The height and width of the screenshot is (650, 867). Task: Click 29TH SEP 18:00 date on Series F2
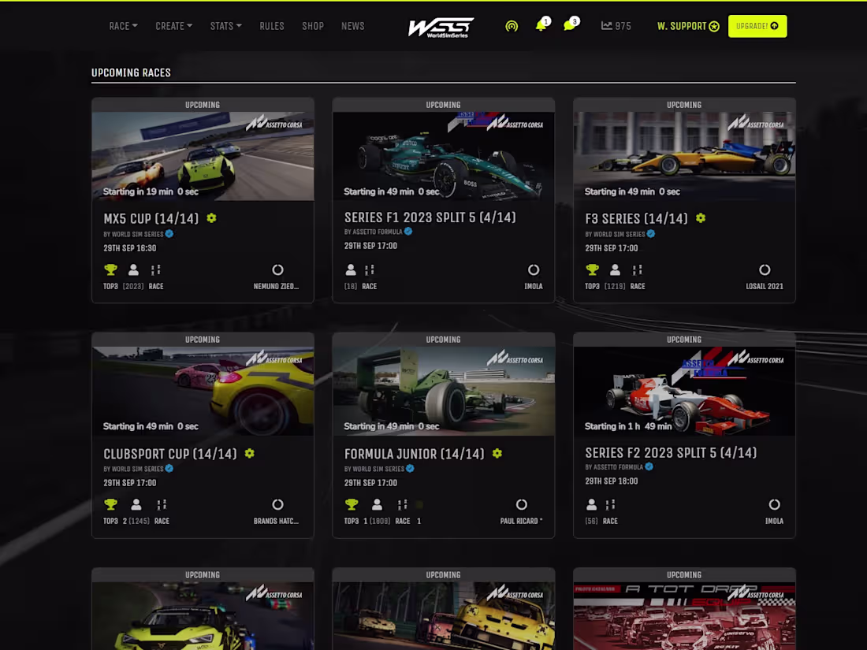(611, 481)
